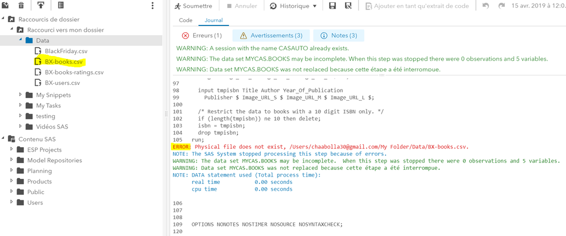Click summary warning 'MYCAS.BOOKS was not replaced'
The image size is (566, 236).
click(309, 69)
